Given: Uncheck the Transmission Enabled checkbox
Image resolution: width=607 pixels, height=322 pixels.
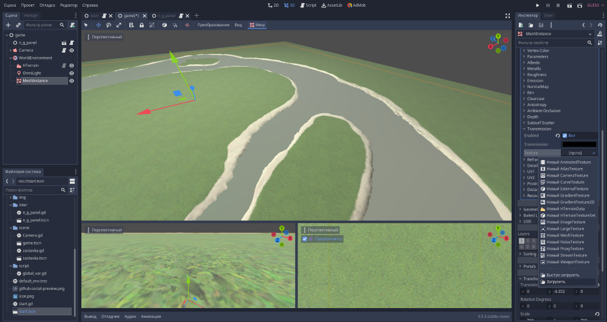Looking at the screenshot, I should pyautogui.click(x=565, y=135).
